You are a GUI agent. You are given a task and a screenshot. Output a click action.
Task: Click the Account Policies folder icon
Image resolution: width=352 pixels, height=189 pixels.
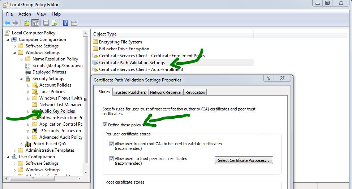point(35,85)
